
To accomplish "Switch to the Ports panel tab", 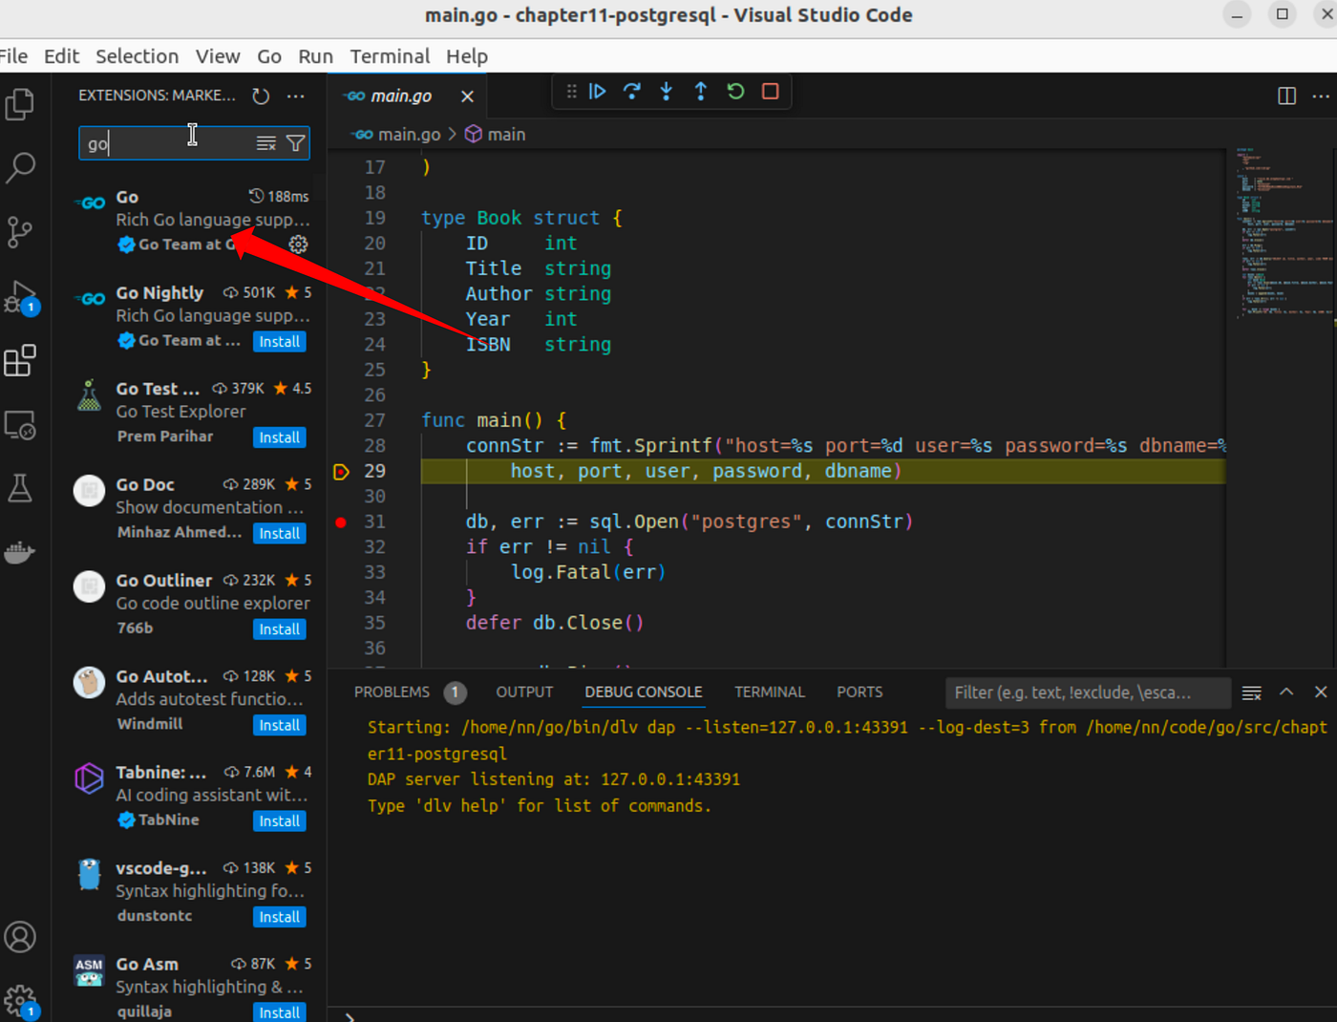I will point(859,692).
